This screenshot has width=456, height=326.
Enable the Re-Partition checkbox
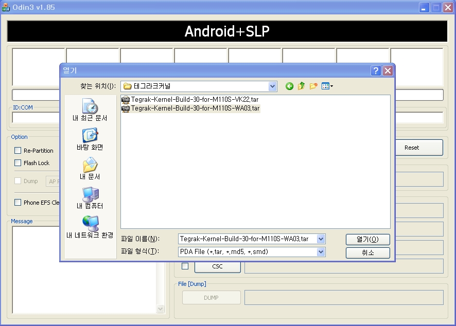tap(18, 151)
